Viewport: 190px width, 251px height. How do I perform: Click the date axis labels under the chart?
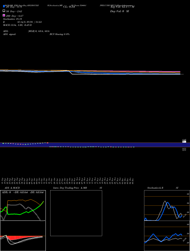pos(68,181)
